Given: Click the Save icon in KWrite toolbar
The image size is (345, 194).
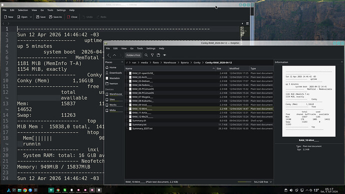Looking at the screenshot, I should (40, 17).
